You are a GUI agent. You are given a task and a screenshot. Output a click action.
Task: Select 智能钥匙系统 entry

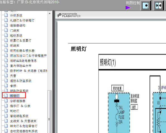[x=19, y=116]
